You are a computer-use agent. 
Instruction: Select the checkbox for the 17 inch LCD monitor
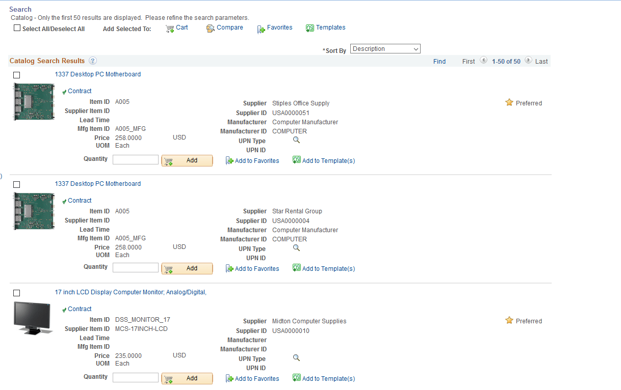click(16, 293)
